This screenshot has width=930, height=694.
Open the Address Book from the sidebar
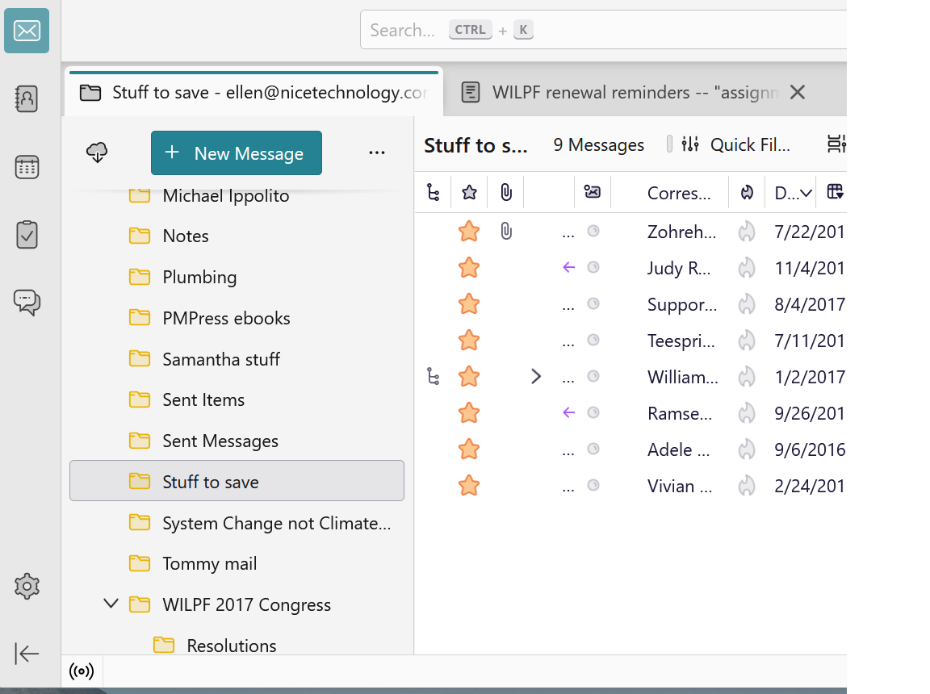pos(27,99)
